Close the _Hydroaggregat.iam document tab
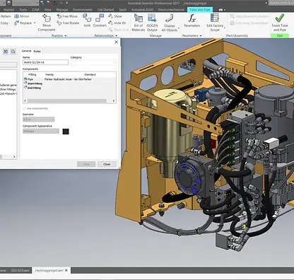 click(x=66, y=270)
